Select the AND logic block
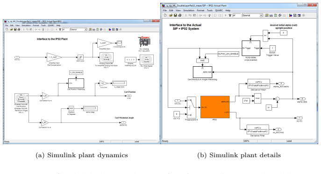Image resolution: width=321 pixels, height=174 pixels. [x=202, y=61]
